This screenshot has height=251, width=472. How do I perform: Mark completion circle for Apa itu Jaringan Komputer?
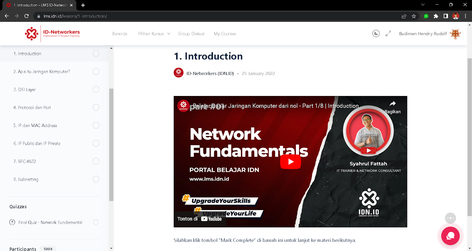click(x=96, y=71)
